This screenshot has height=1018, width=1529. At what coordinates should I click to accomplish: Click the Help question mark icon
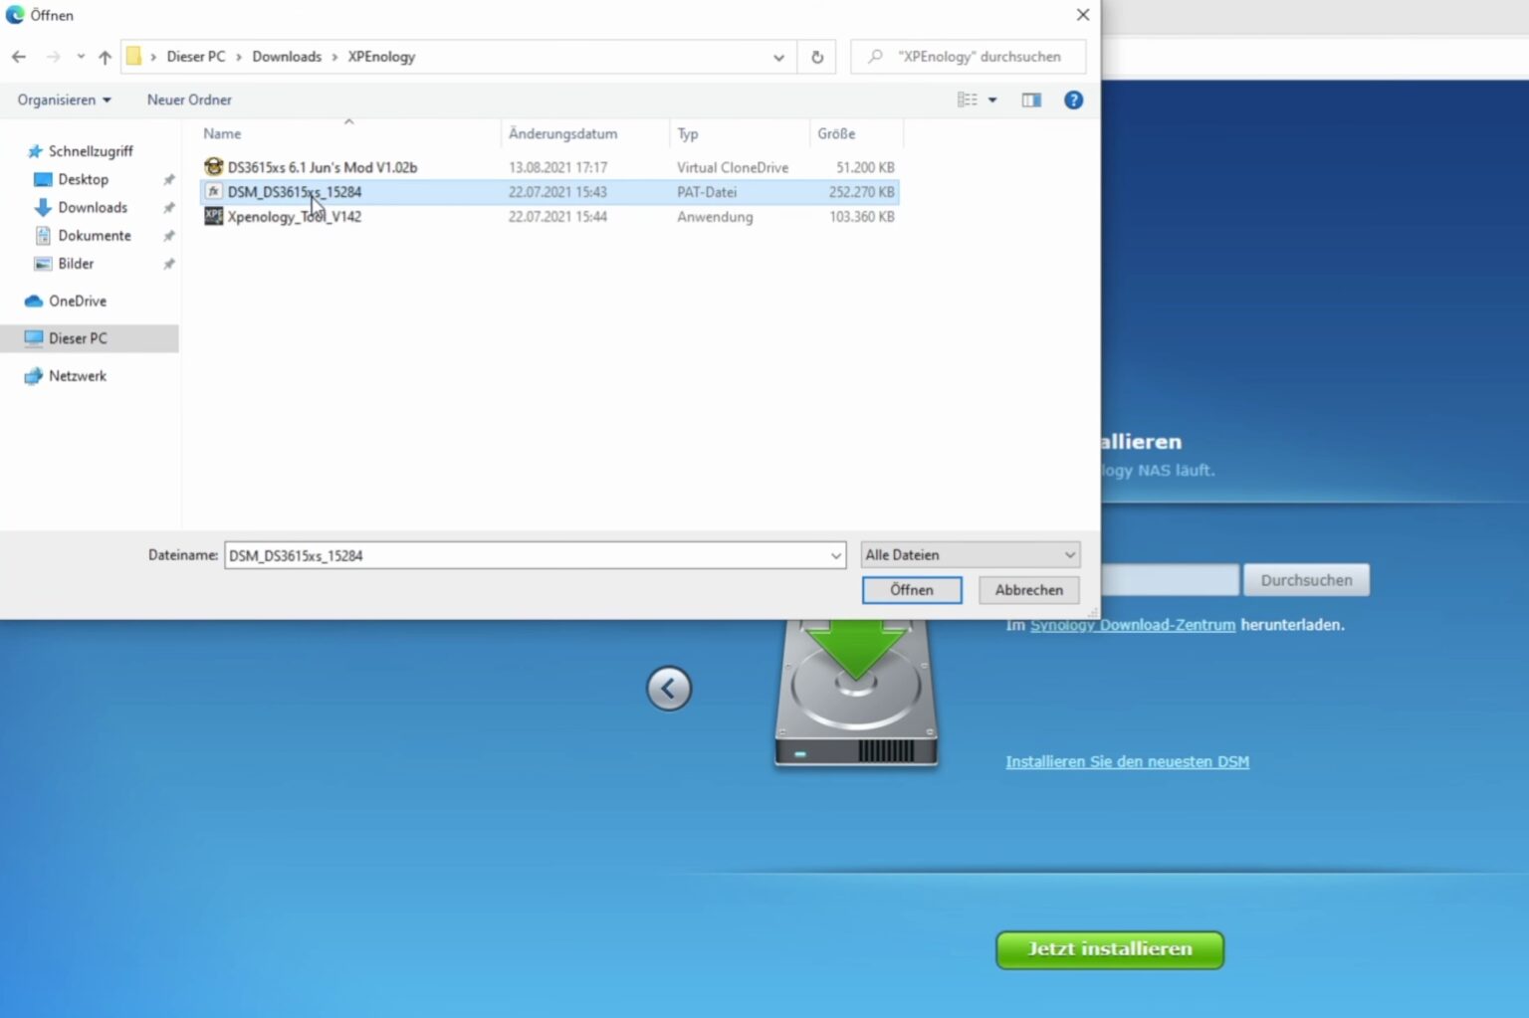pos(1073,100)
